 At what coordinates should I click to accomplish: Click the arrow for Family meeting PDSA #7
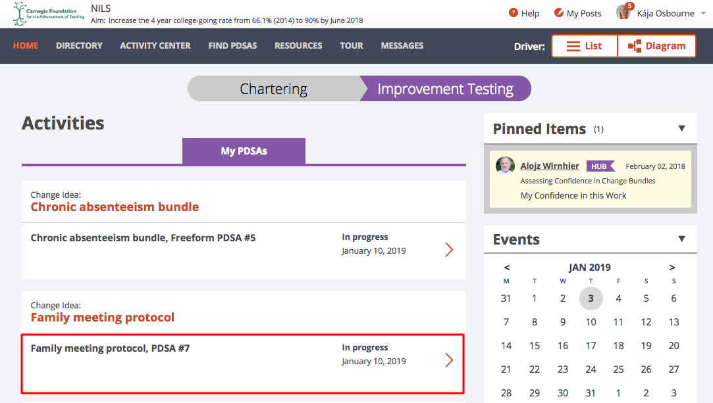449,360
